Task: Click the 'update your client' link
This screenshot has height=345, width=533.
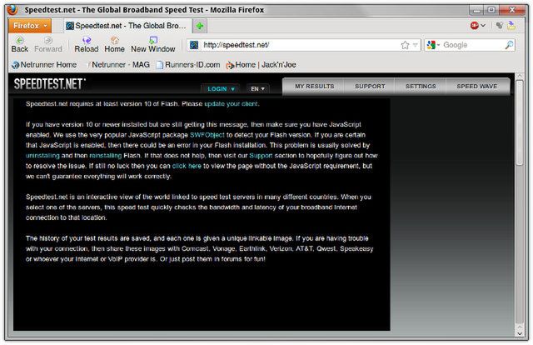Action: [x=232, y=104]
